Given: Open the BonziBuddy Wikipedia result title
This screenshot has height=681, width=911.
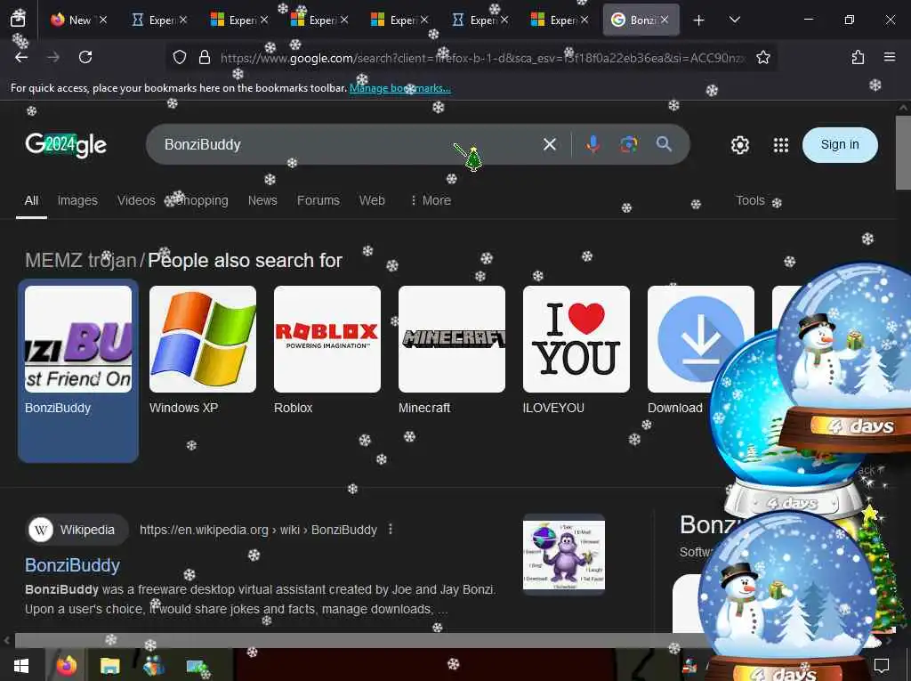Looking at the screenshot, I should [73, 565].
